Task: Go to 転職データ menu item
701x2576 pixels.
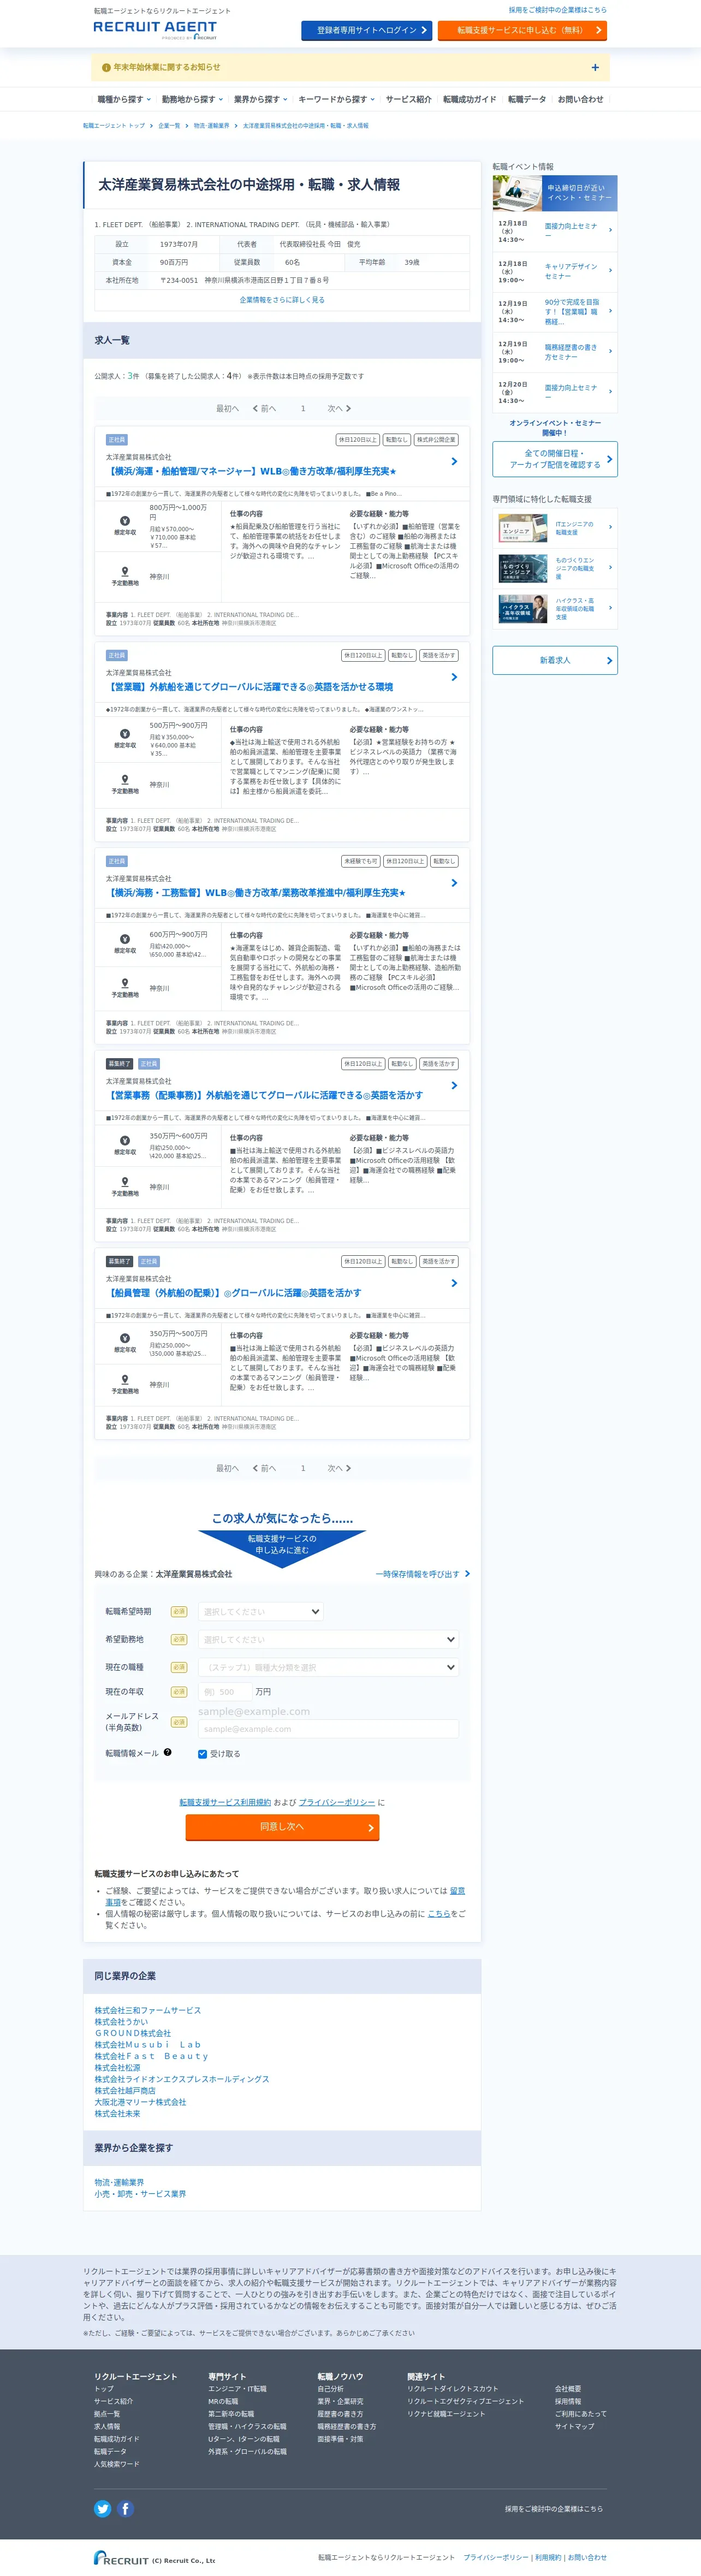Action: click(x=526, y=100)
